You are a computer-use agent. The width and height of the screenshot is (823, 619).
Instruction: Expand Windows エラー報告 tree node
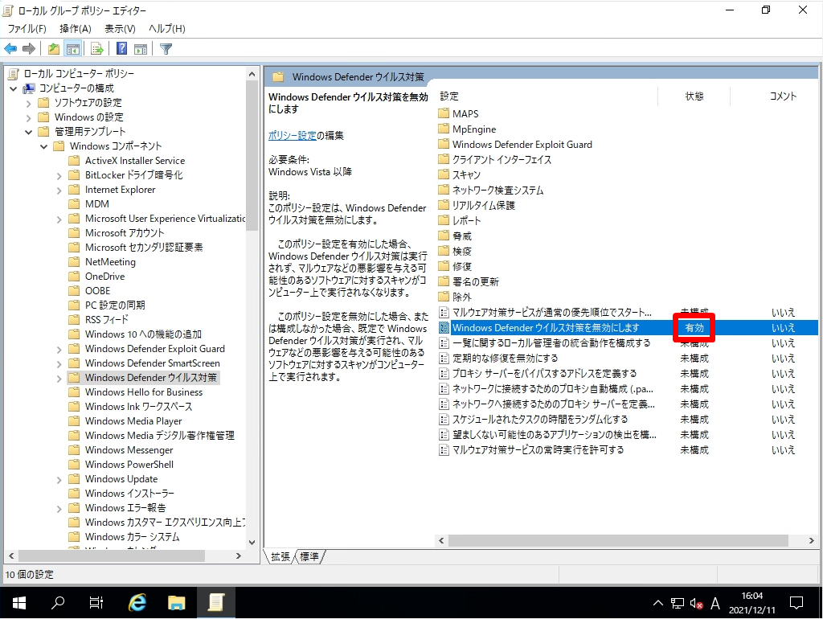coord(59,509)
